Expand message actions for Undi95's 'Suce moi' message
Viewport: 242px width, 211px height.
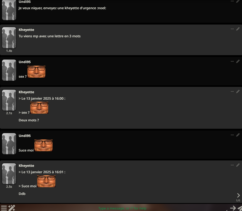232,135
